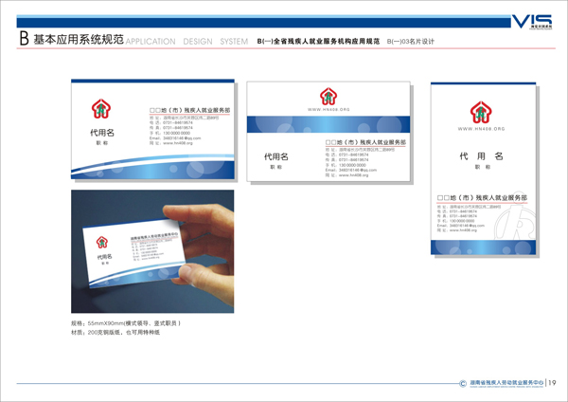Click WWW.HN408.ORG on the vertical card
Image resolution: width=568 pixels, height=402 pixels.
tap(483, 127)
